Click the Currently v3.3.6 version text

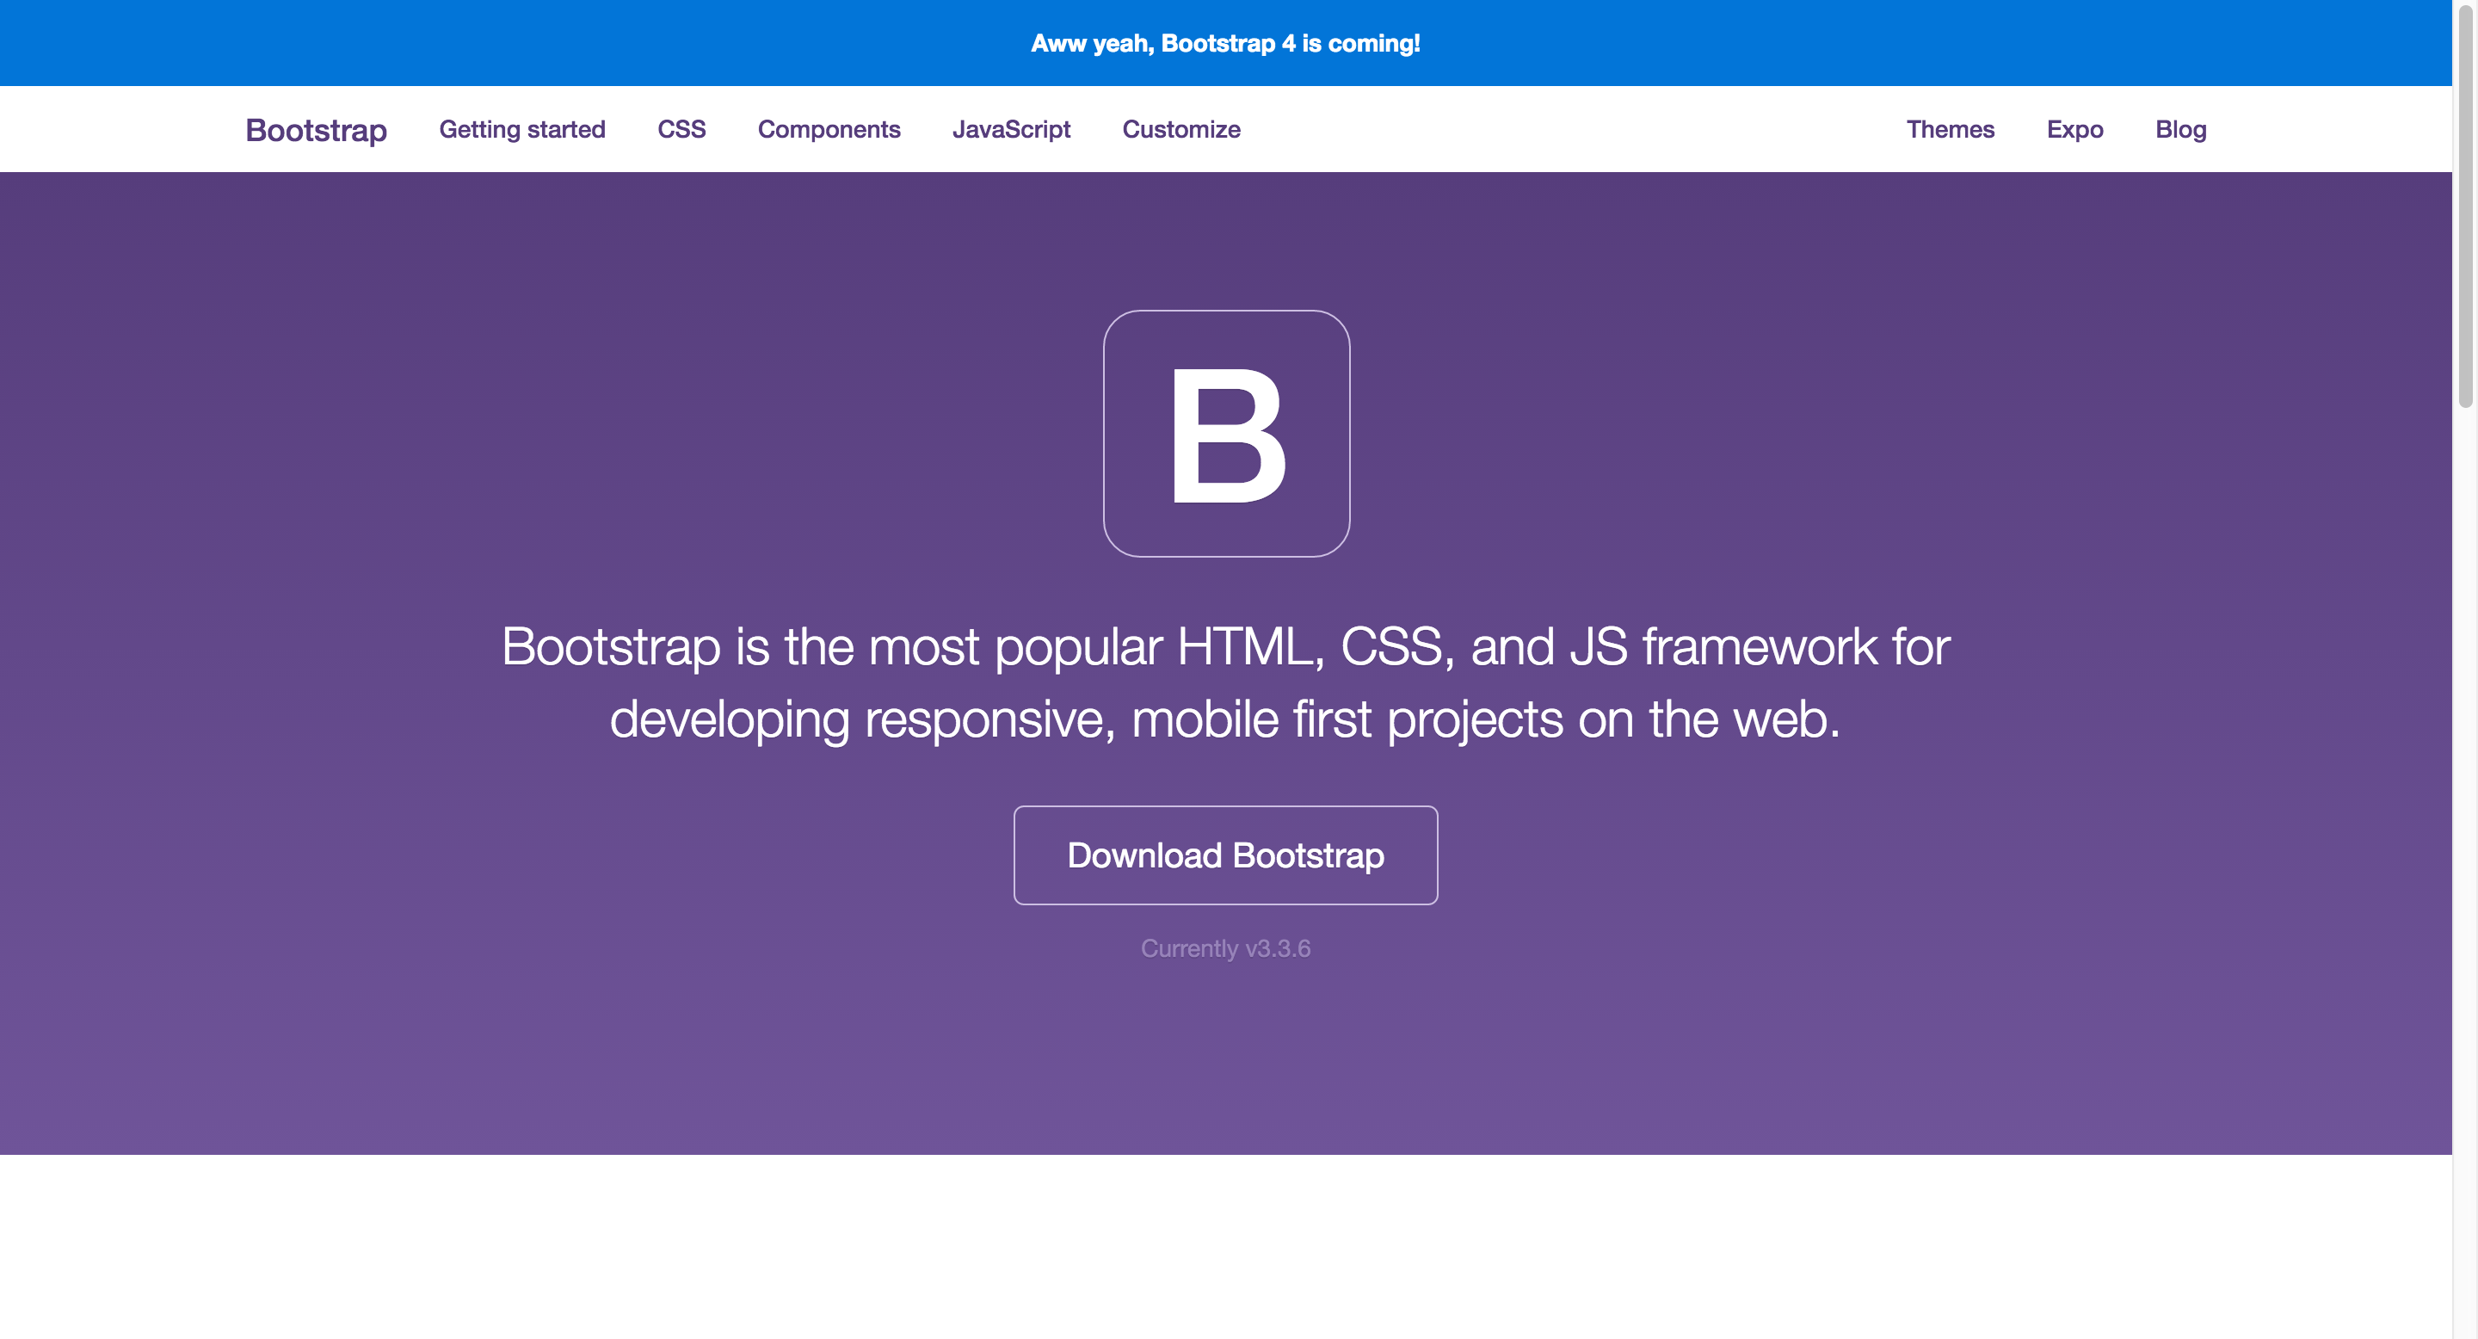(x=1225, y=948)
